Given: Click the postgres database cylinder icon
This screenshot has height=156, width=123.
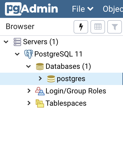Looking at the screenshot, I should [51, 79].
